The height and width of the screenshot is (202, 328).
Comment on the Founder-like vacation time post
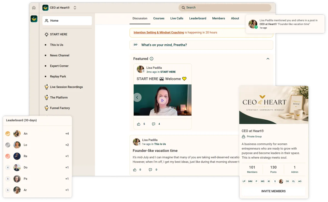point(150,170)
